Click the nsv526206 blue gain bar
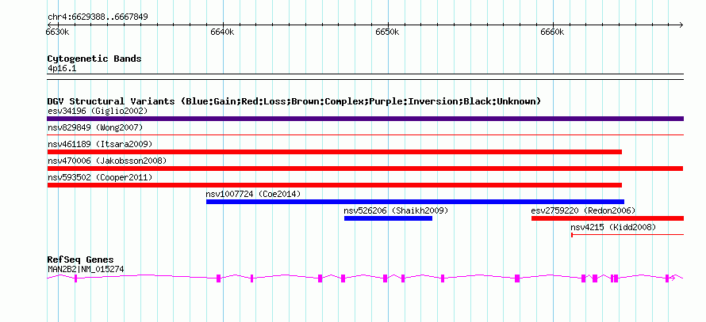 [x=388, y=218]
